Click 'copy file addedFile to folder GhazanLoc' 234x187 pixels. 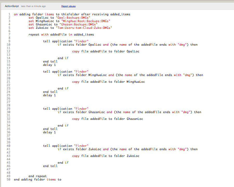pyautogui.click(x=108, y=119)
